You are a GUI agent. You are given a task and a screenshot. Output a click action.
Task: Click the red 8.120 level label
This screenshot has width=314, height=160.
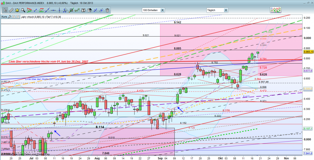[x=192, y=128]
